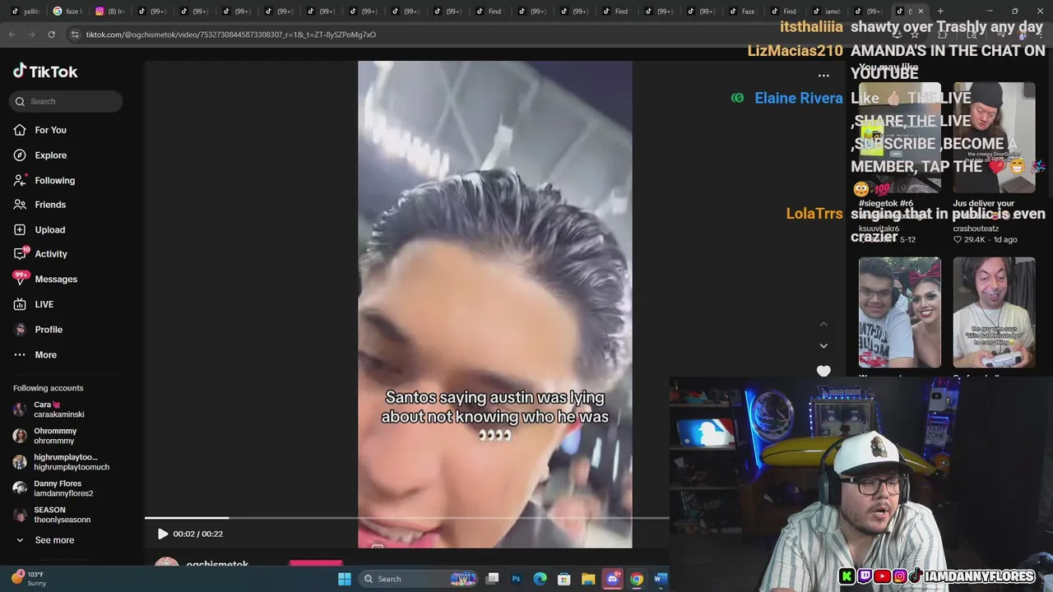Open Microsoft Store from the taskbar
This screenshot has height=592, width=1053.
tap(564, 579)
